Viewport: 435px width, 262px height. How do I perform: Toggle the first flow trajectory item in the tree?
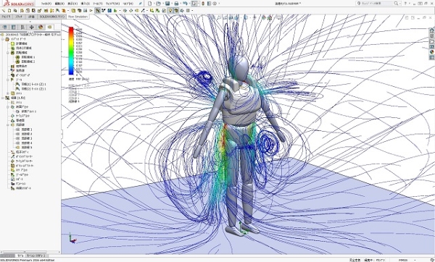coord(25,130)
